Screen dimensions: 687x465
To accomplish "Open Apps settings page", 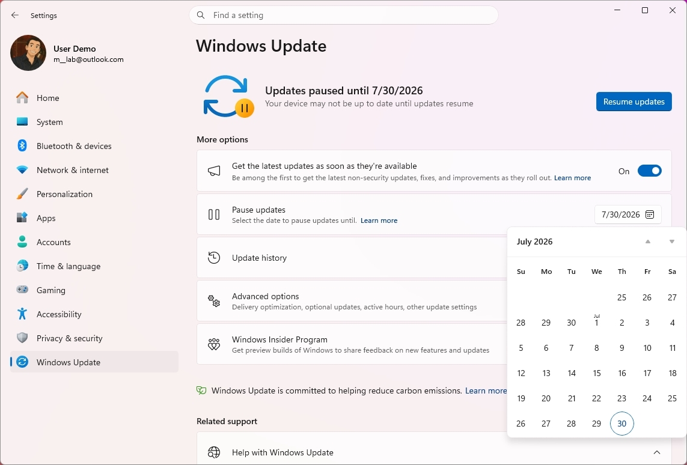I will tap(94, 217).
